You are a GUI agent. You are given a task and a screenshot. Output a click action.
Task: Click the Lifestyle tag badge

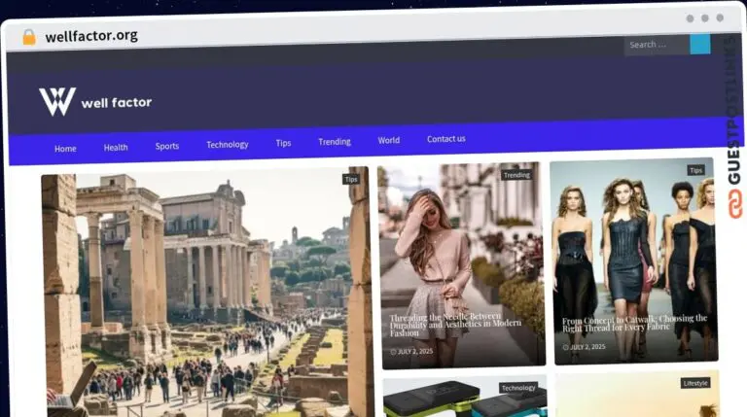[x=695, y=383]
